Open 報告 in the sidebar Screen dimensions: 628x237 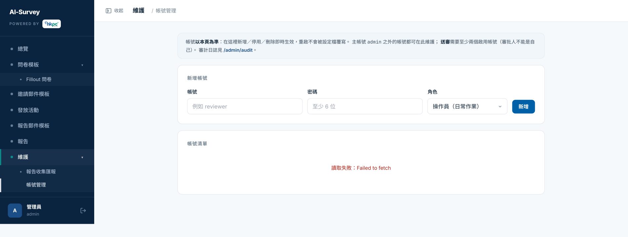click(47, 141)
